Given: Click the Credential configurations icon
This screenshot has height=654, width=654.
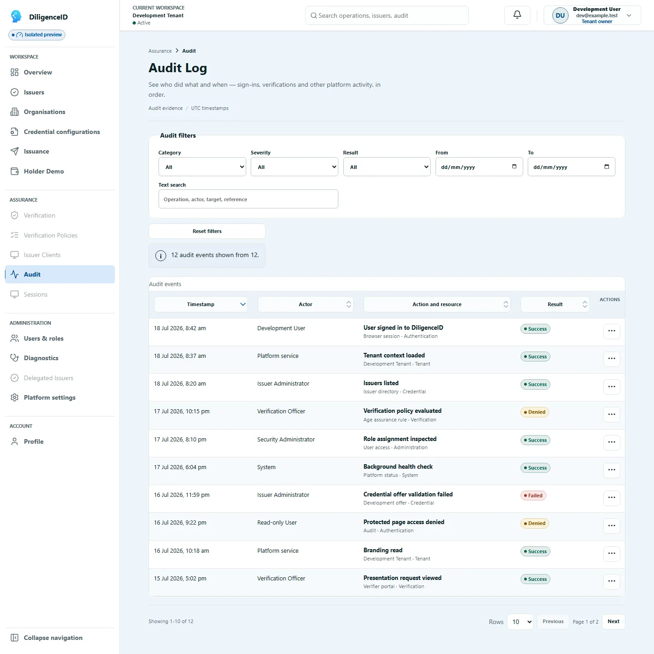Looking at the screenshot, I should coord(15,132).
